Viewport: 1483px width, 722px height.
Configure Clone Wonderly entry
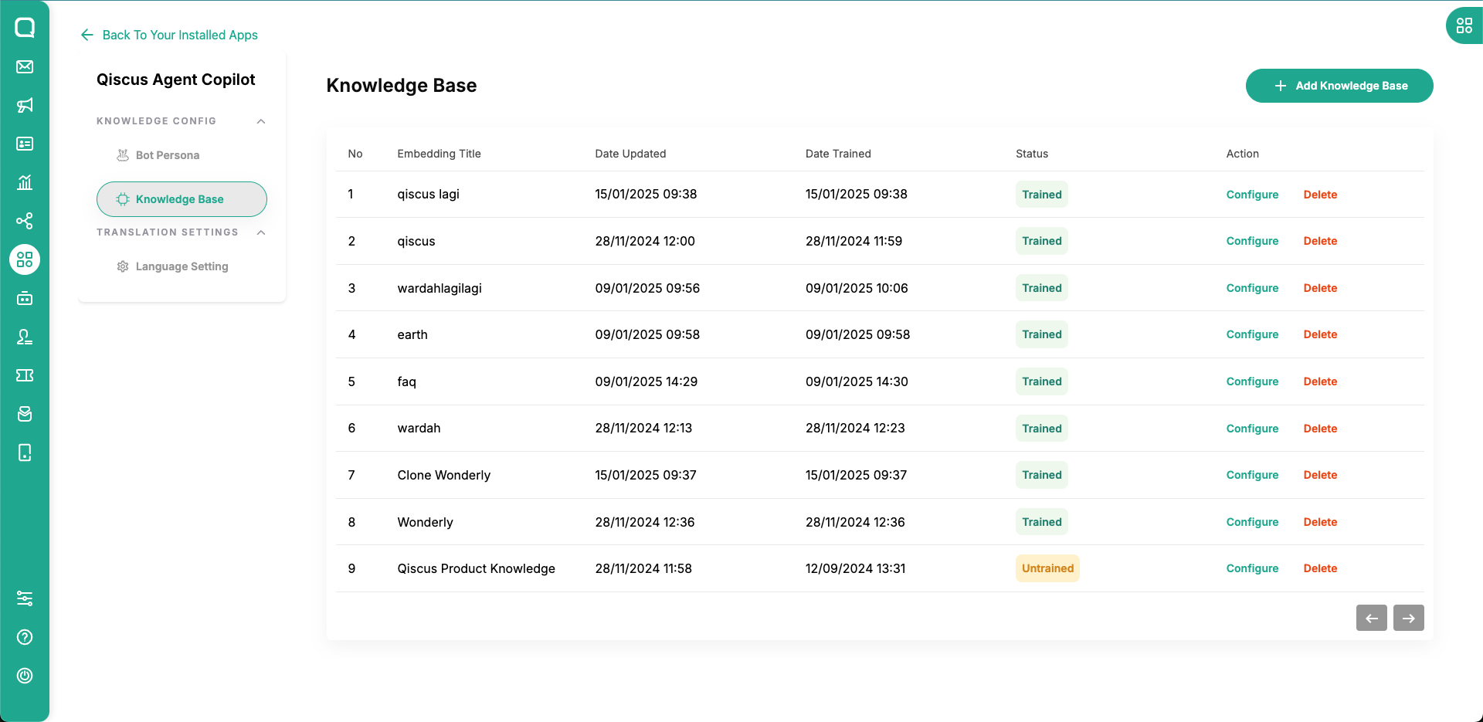1252,475
